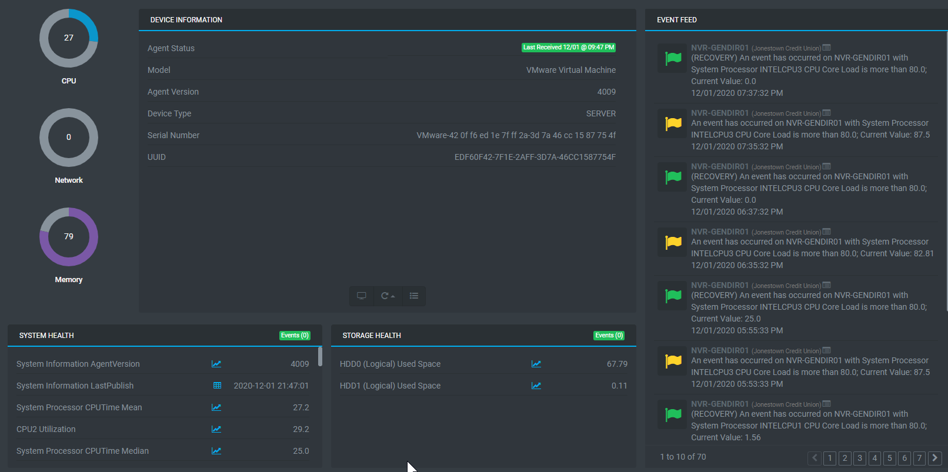Go to event feed page 7
This screenshot has width=948, height=472.
click(920, 458)
